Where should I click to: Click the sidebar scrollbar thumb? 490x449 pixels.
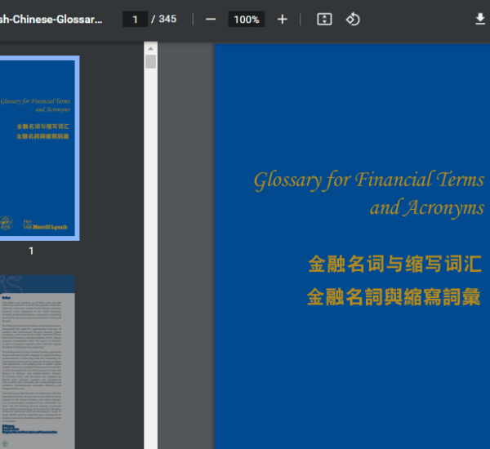[x=150, y=61]
